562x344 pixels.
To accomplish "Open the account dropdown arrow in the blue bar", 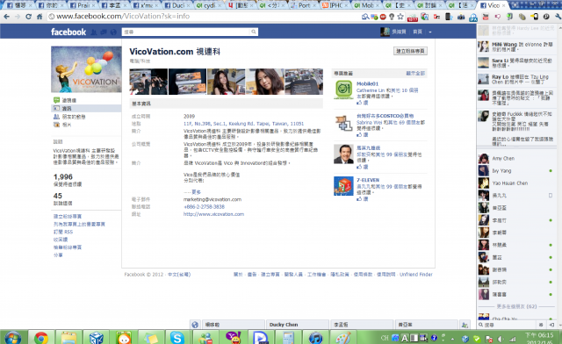I will pos(430,32).
